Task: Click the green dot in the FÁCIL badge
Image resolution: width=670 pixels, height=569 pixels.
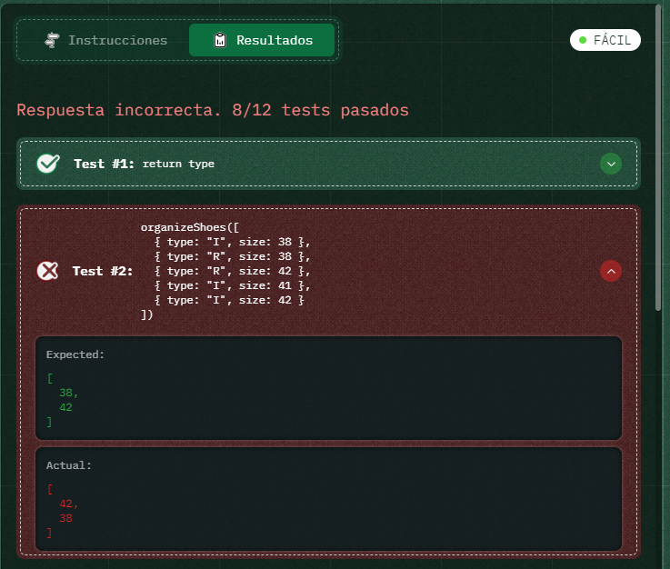Action: click(583, 40)
